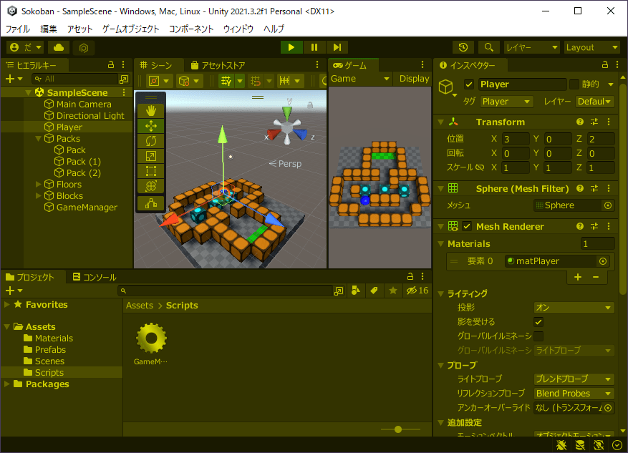Uncheck the receive shadows checkbox
The image size is (628, 453).
[538, 322]
